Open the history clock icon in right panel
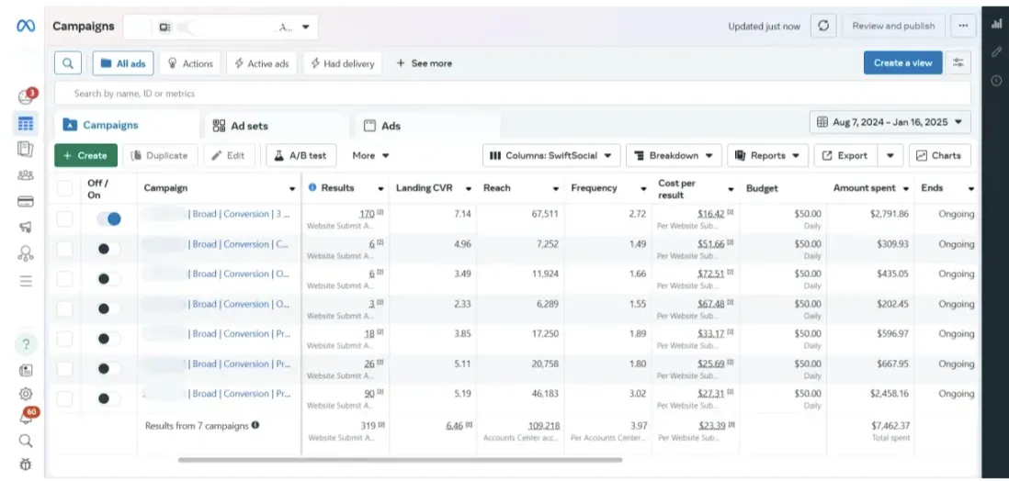 [996, 81]
